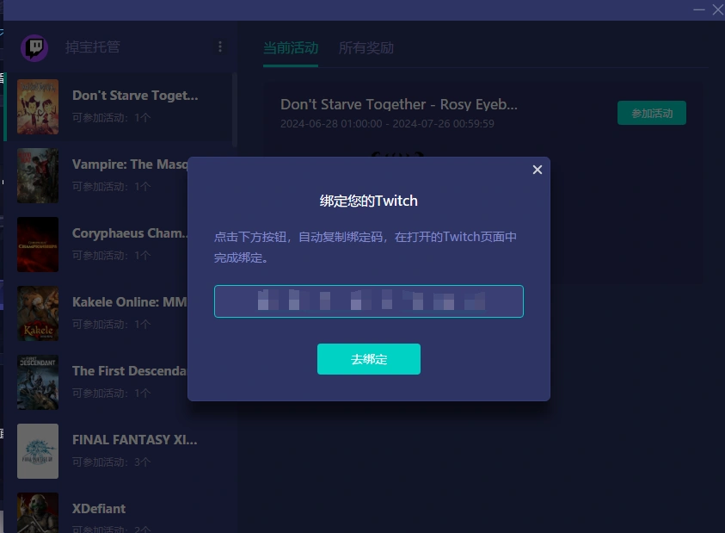Image resolution: width=725 pixels, height=533 pixels.
Task: Click the "Don't Starve Toget..." list title
Action: [x=135, y=96]
